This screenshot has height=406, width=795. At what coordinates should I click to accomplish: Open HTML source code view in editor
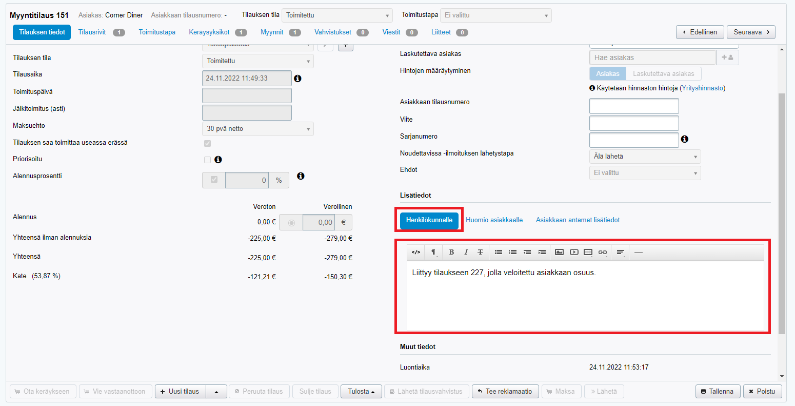click(416, 252)
